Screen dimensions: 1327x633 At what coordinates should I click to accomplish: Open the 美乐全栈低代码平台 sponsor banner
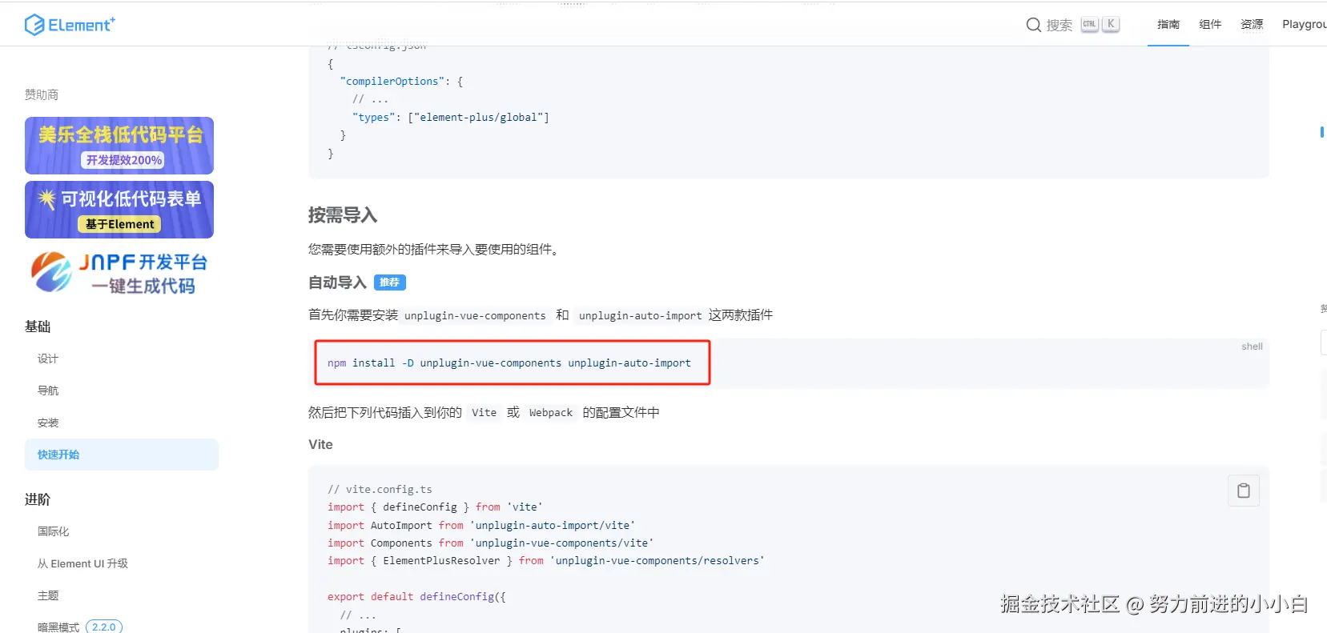pyautogui.click(x=119, y=146)
